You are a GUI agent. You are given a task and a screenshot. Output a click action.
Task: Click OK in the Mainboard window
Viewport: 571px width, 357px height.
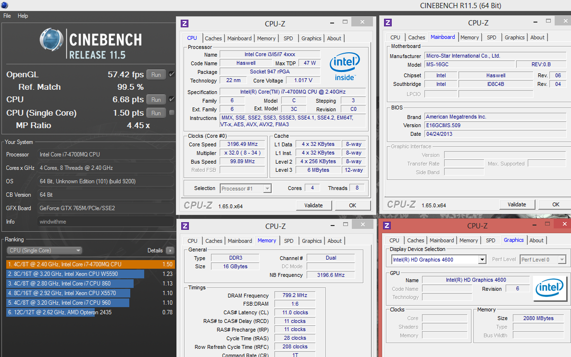tap(556, 204)
